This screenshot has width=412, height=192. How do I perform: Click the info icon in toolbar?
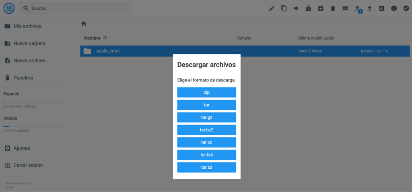point(394,8)
